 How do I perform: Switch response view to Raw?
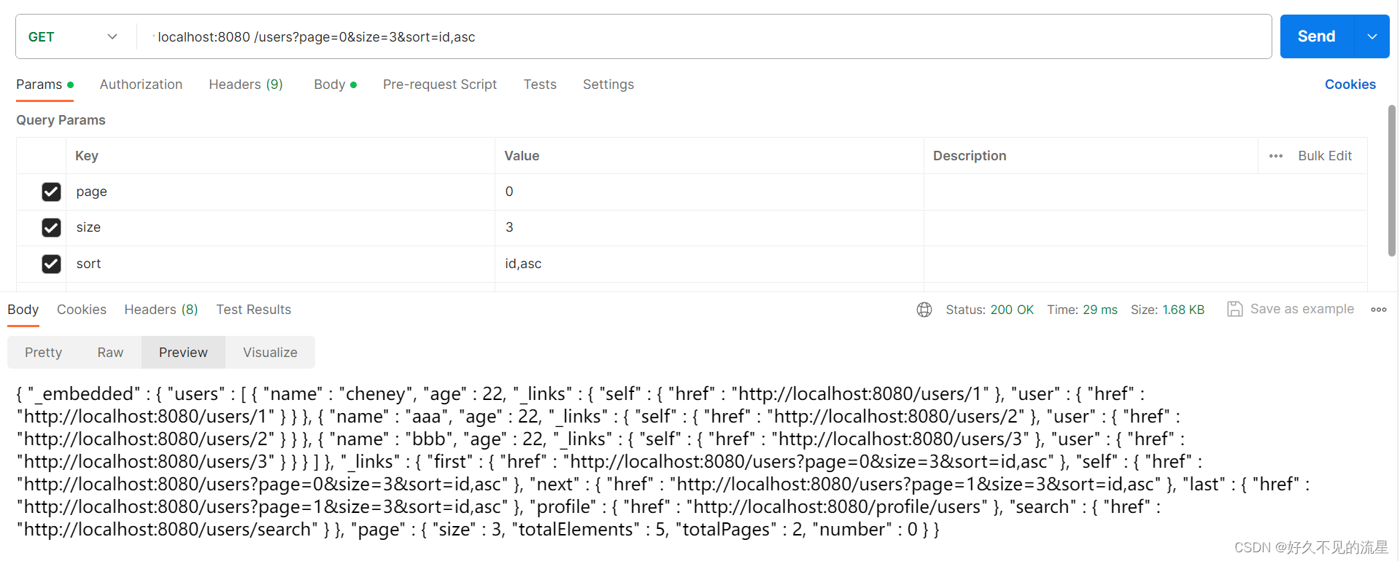tap(110, 353)
